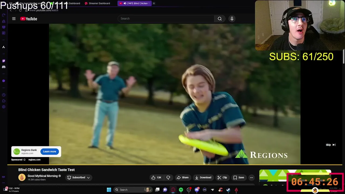Reload the page
Image resolution: width=345 pixels, height=194 pixels.
point(20,10)
